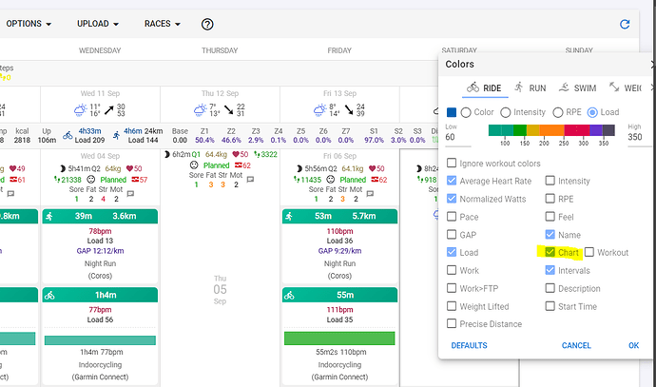Uncheck Average Heart Rate checkbox
656x387 pixels.
coord(452,181)
